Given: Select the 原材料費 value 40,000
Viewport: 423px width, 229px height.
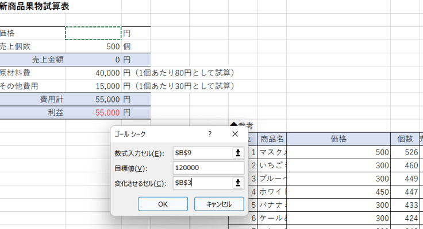Looking at the screenshot, I should click(93, 73).
